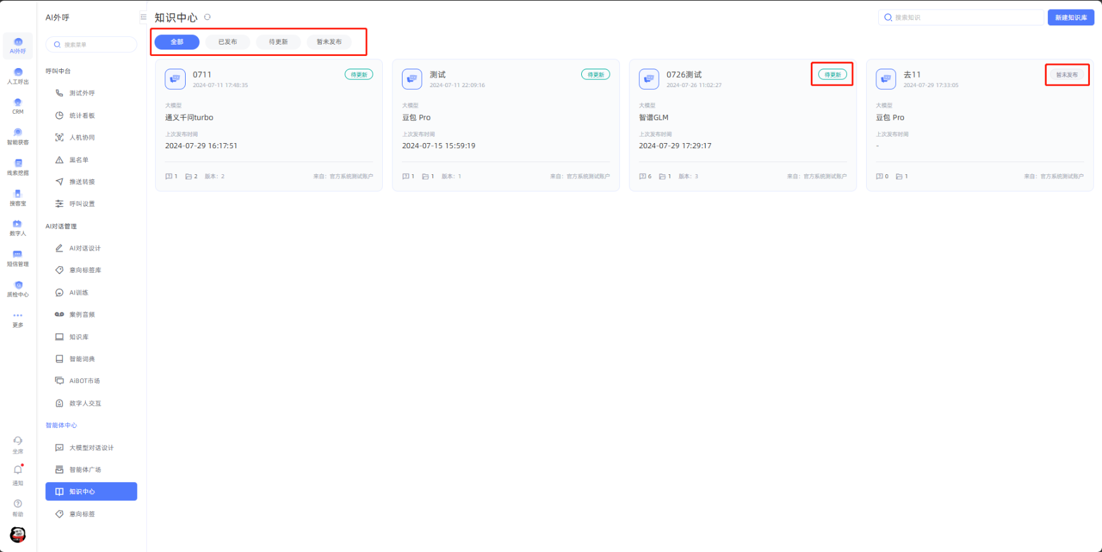
Task: Open 统计看板 in the sidebar menu
Action: 82,116
